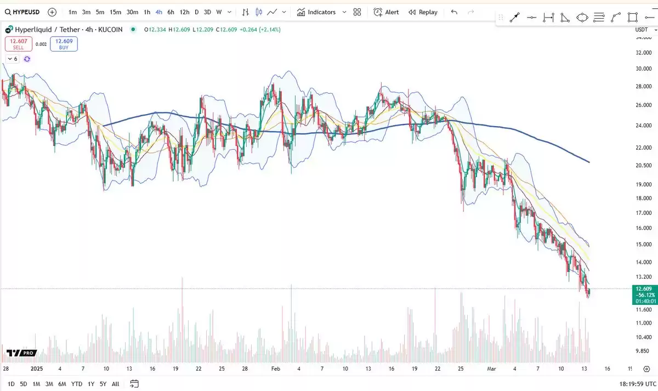Select the Horizontal line drawing tool
This screenshot has height=391, width=658.
531,18
